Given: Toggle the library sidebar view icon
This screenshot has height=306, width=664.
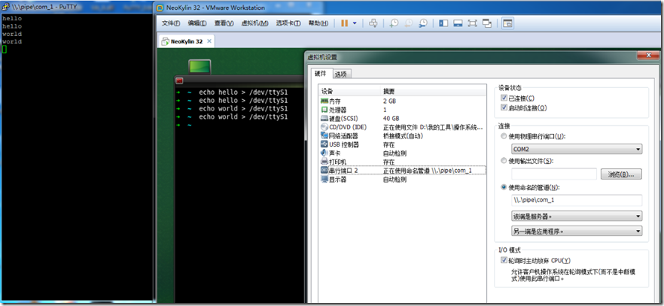Looking at the screenshot, I should coord(443,23).
